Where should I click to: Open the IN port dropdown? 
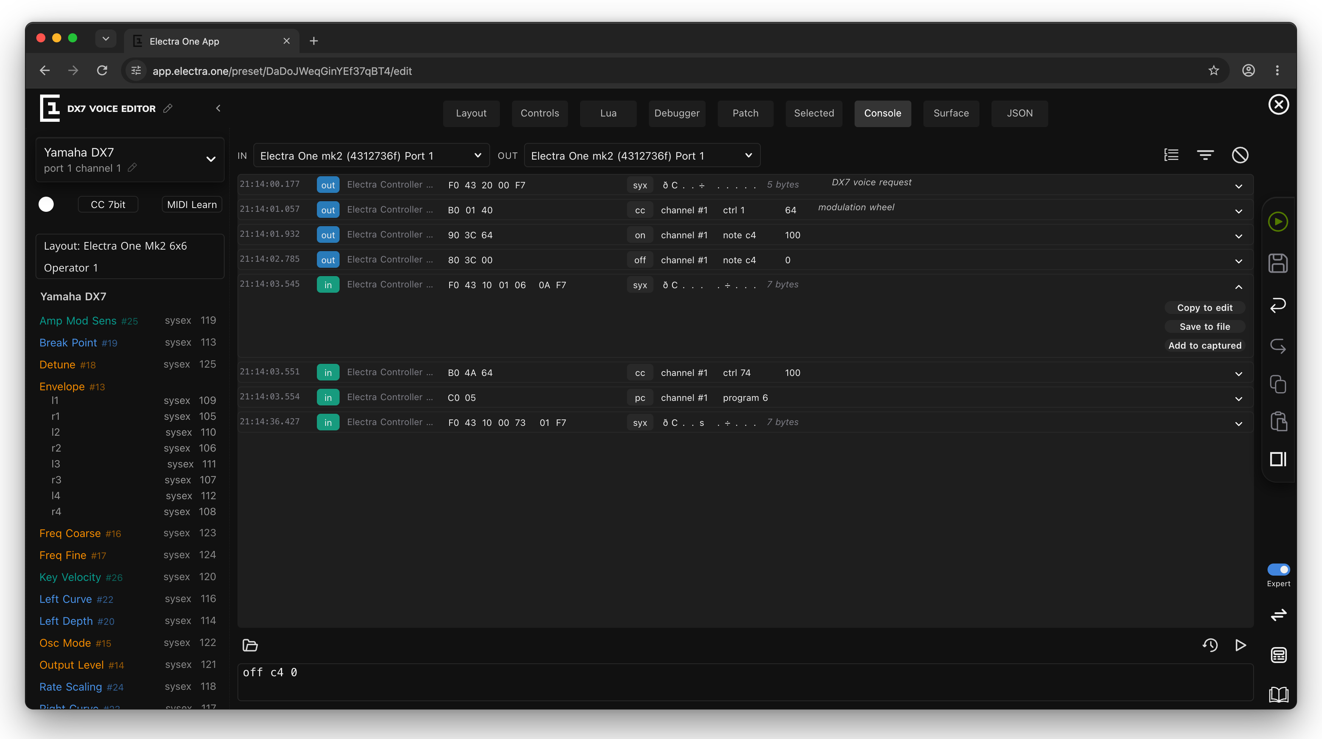click(x=371, y=155)
